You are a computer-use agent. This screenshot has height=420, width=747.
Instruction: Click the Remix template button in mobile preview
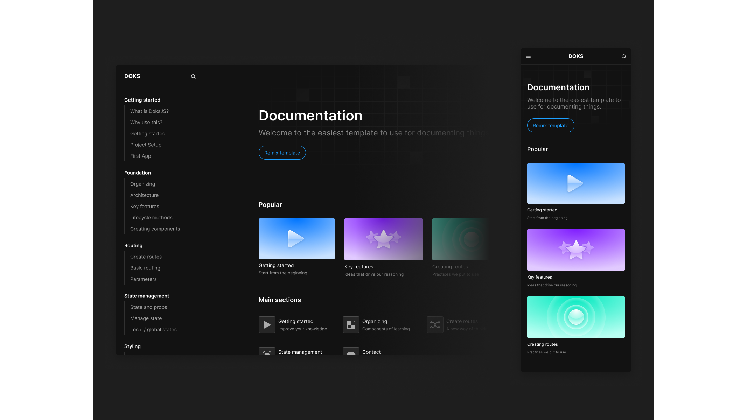551,125
